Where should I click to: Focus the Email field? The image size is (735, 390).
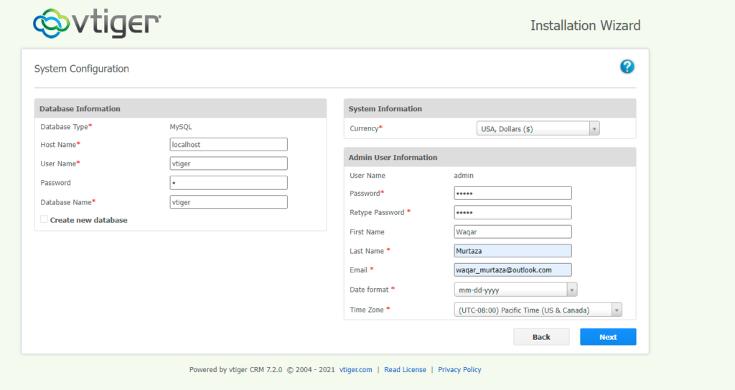click(x=512, y=270)
